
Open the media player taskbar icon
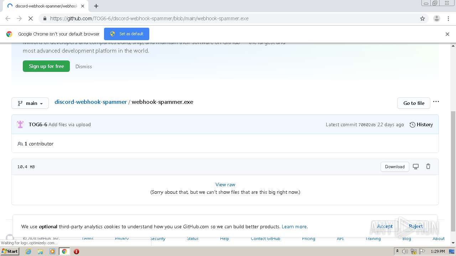click(x=52, y=251)
